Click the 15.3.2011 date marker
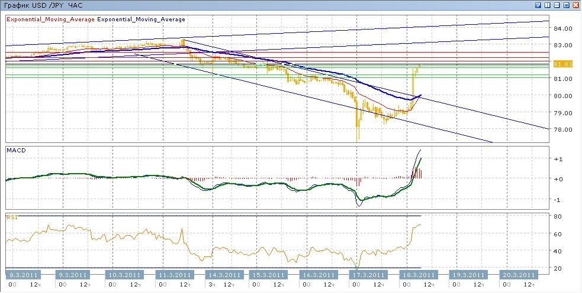 click(275, 275)
